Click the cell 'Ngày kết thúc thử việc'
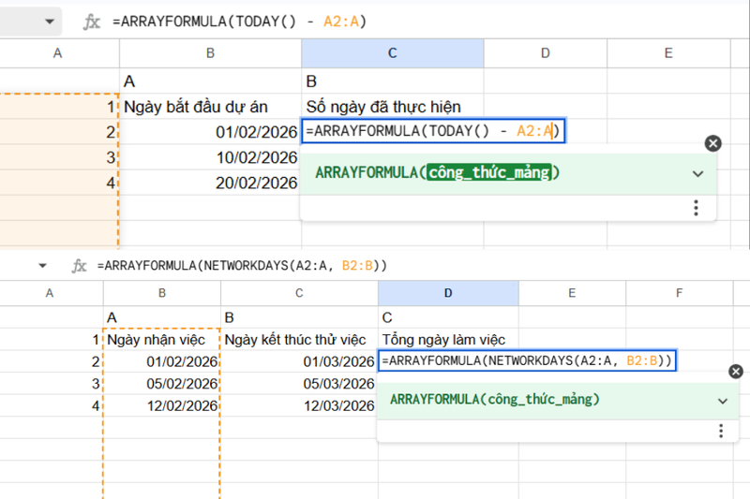This screenshot has height=499, width=750. coord(299,340)
